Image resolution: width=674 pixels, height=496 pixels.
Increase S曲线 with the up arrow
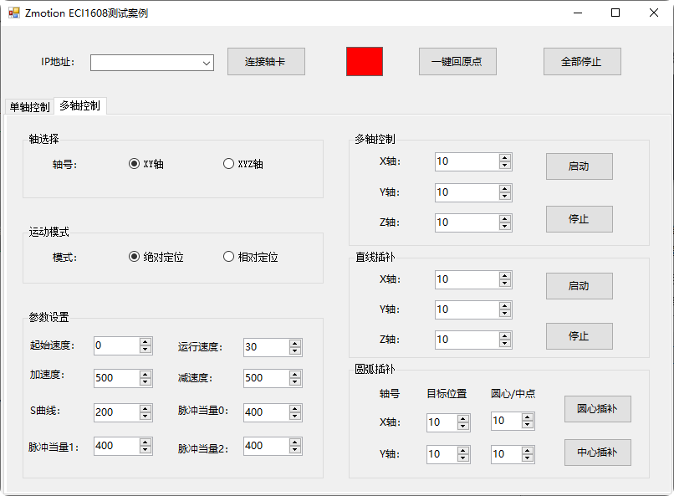146,408
